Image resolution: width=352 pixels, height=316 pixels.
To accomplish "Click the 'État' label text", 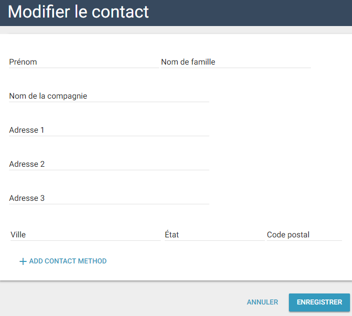I will coord(172,234).
